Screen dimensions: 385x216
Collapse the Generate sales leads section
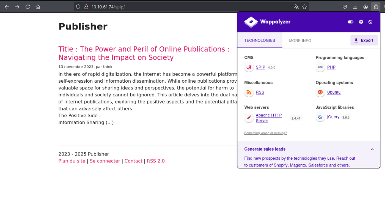click(372, 149)
